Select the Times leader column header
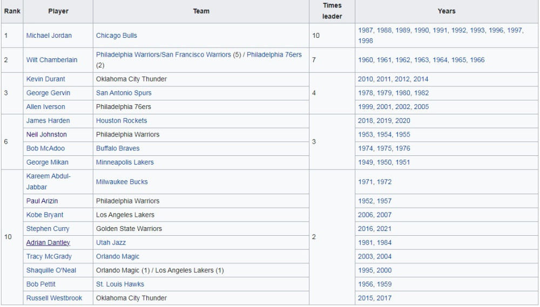540x307 pixels. pos(332,11)
